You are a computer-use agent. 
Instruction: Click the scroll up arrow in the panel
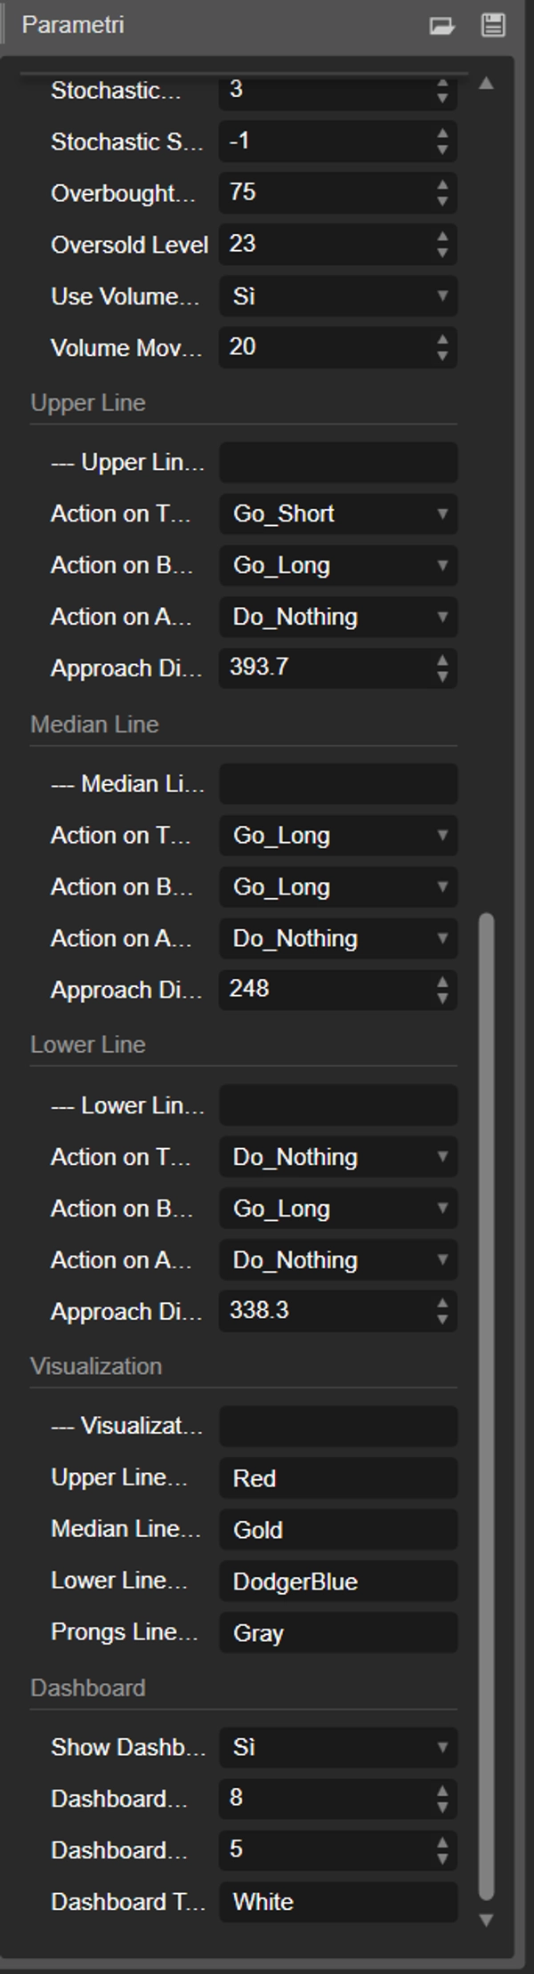[x=486, y=85]
